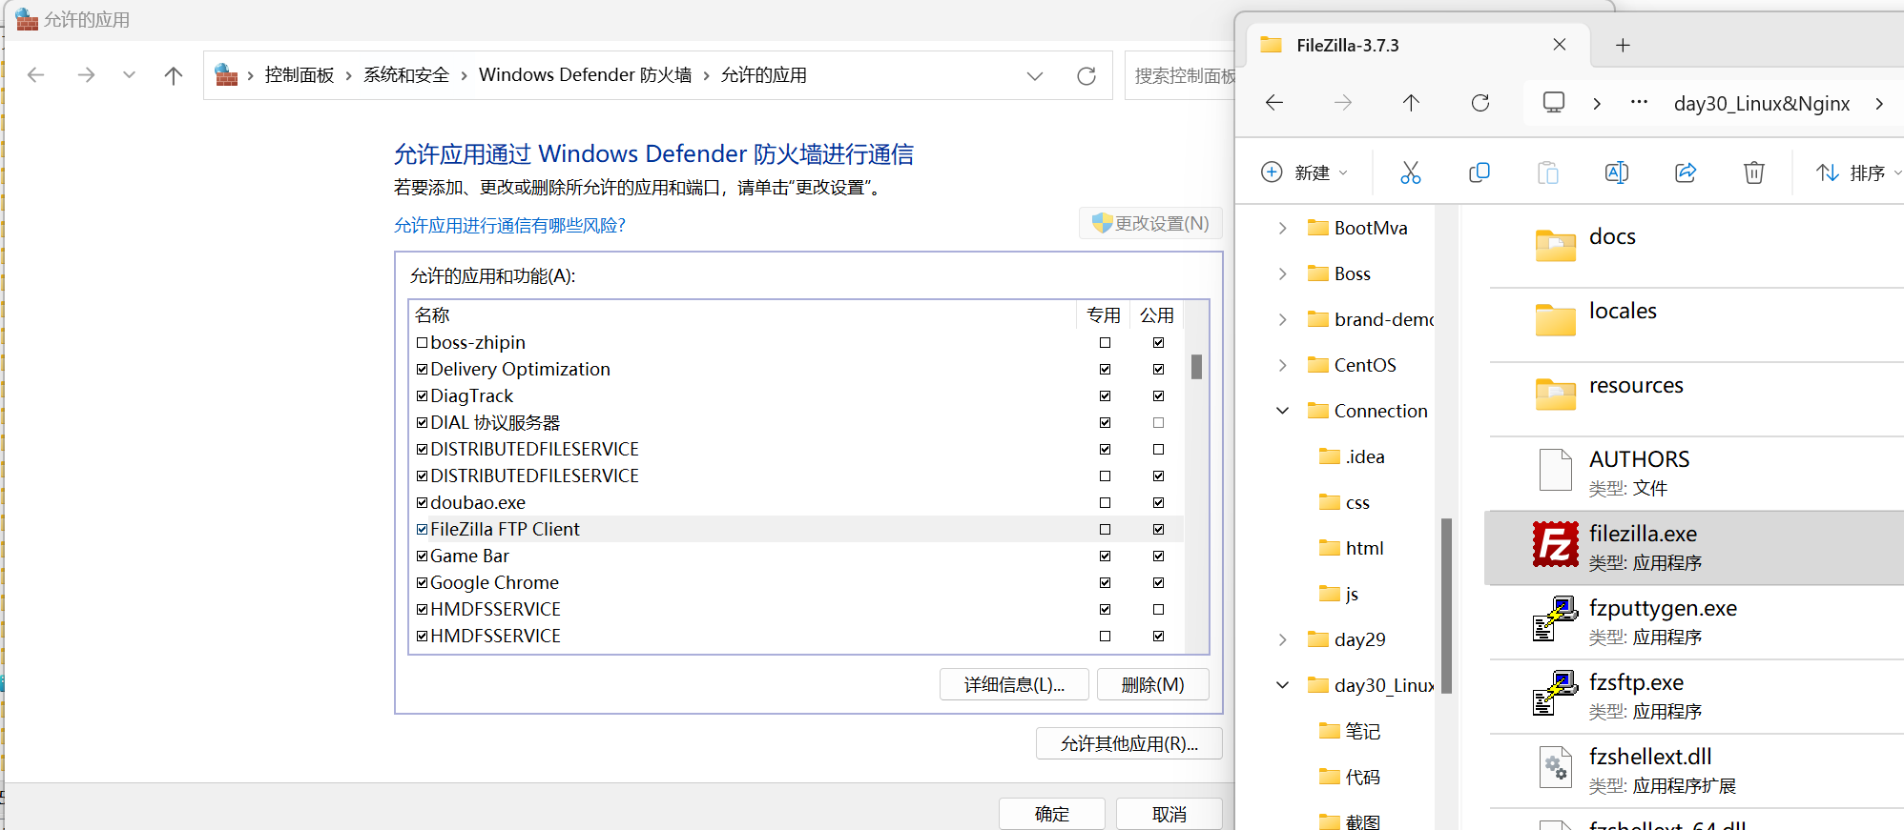This screenshot has height=830, width=1904.
Task: Open recent locations dropdown in Control Panel
Action: [x=129, y=75]
